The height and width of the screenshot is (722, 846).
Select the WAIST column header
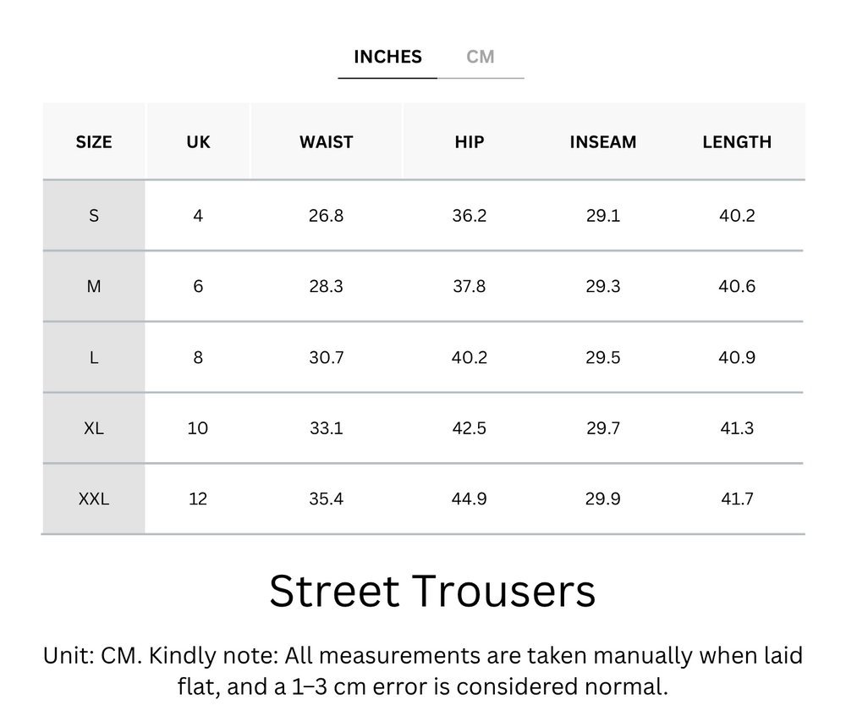click(326, 141)
